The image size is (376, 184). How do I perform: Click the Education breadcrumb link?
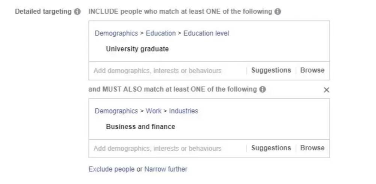coord(161,33)
